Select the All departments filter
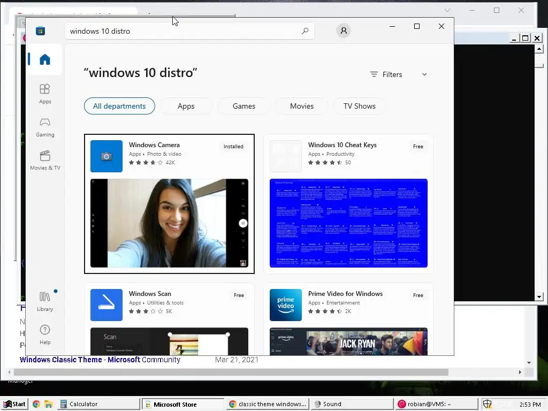 119,106
